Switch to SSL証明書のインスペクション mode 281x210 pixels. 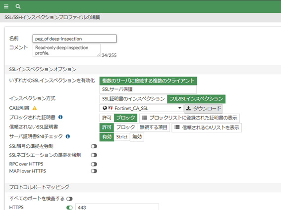tap(133, 99)
